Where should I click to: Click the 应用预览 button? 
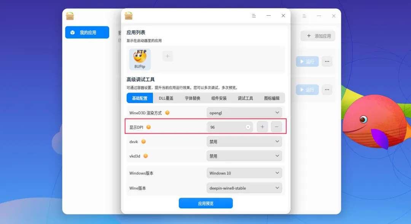[206, 203]
